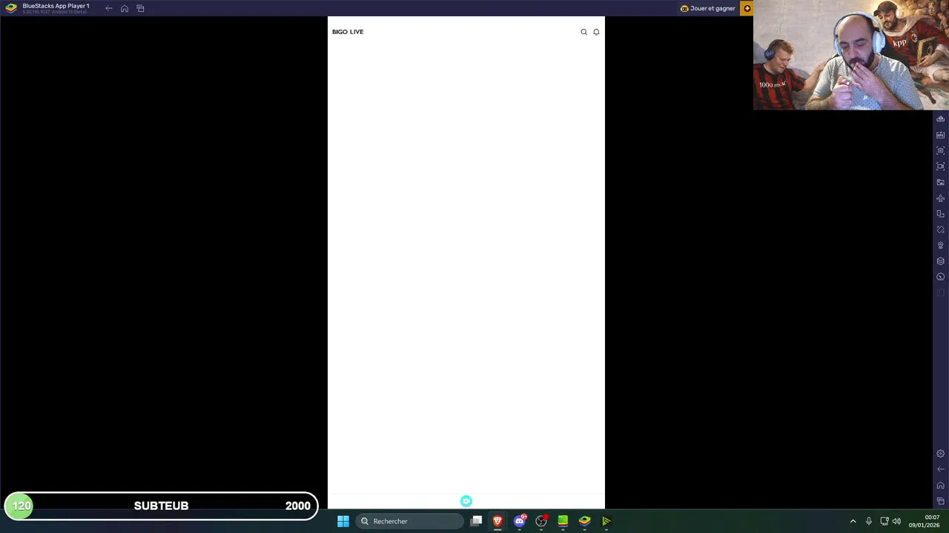The width and height of the screenshot is (949, 533).
Task: Open green BlueStacks app on taskbar
Action: [563, 521]
